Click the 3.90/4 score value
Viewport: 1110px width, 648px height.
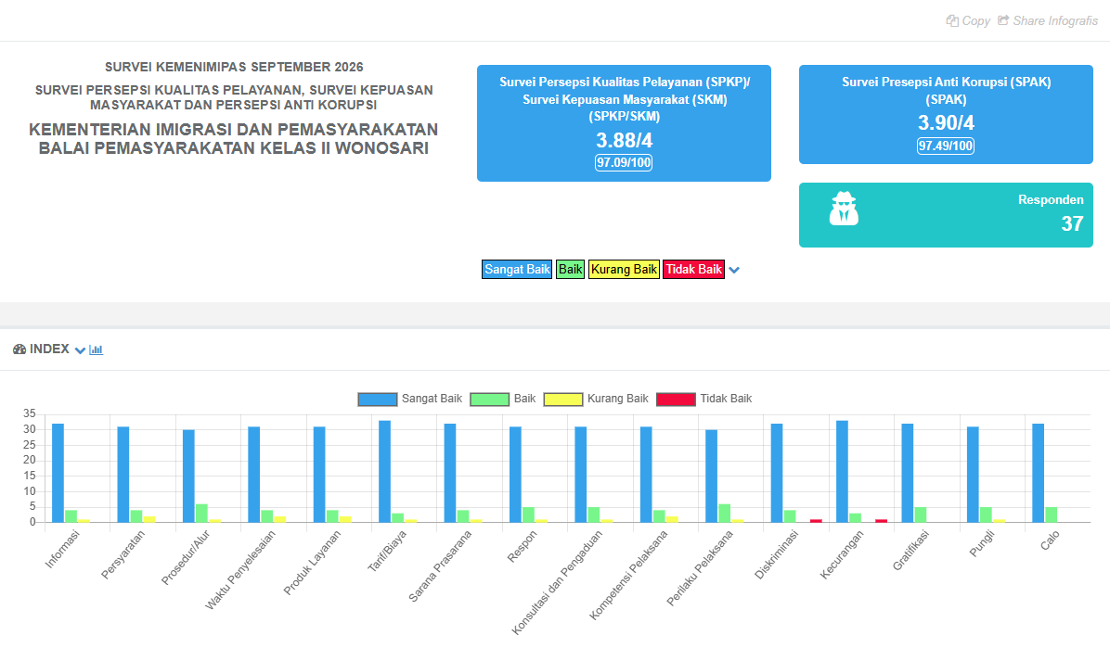(946, 123)
